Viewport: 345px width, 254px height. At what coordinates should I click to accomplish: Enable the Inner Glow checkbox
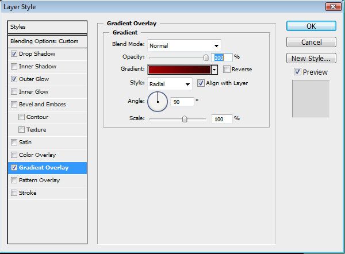tap(14, 92)
